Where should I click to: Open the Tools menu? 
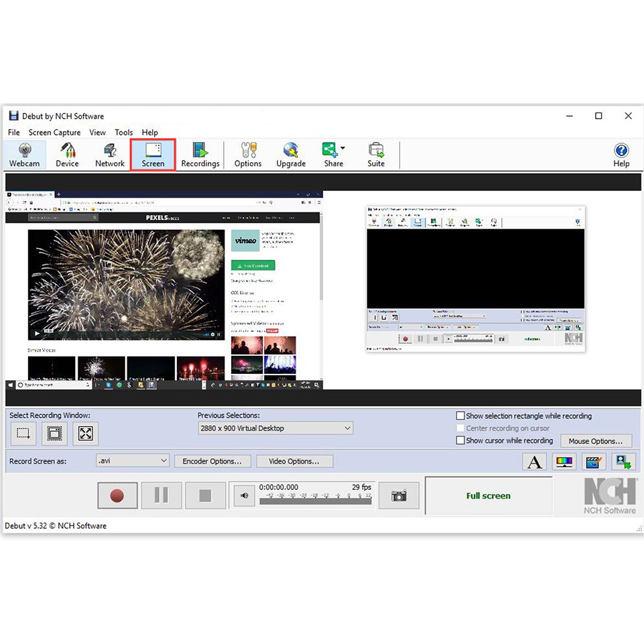124,133
